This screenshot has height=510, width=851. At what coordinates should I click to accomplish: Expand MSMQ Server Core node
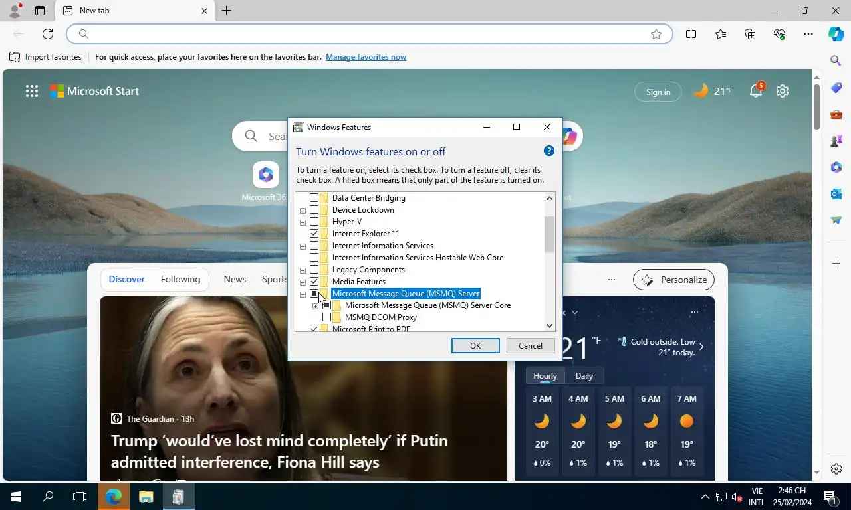(x=315, y=306)
